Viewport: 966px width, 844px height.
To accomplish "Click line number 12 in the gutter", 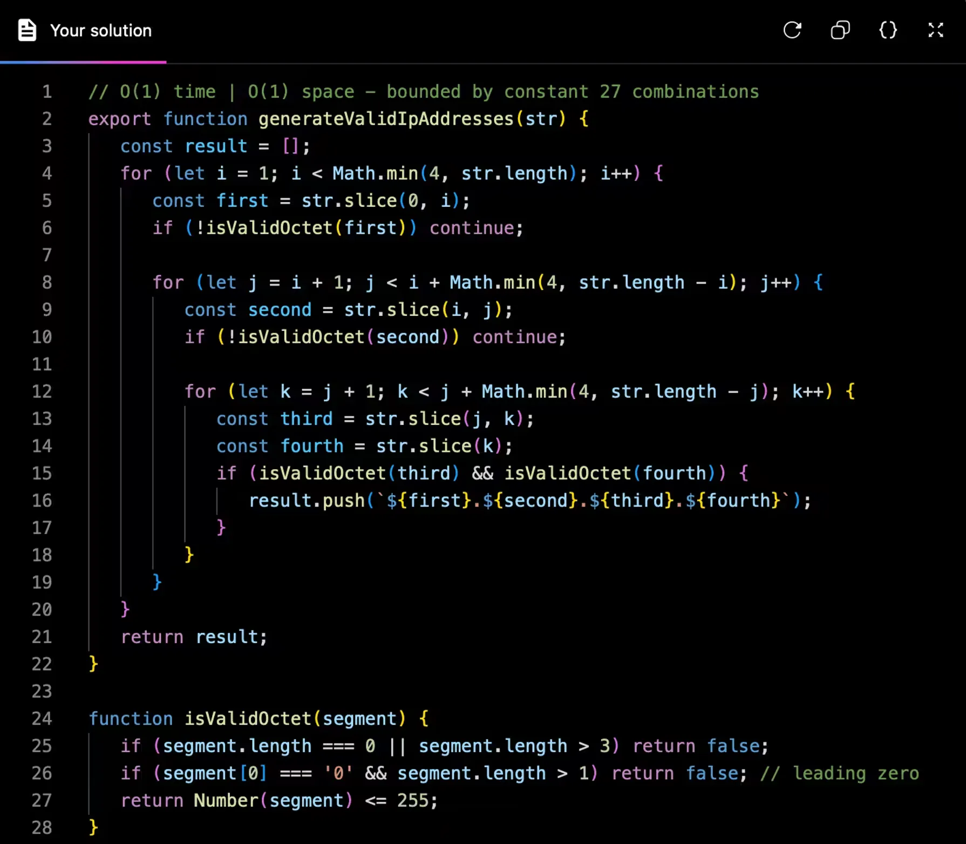I will (x=42, y=391).
